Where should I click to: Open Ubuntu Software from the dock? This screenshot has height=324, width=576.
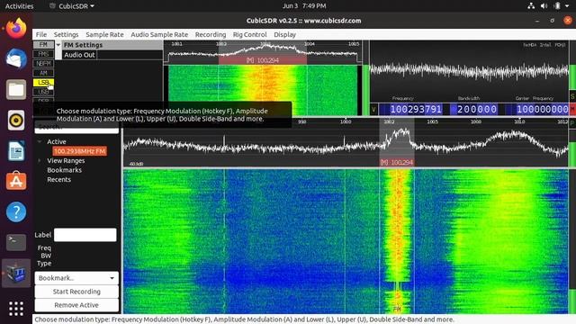pos(16,181)
